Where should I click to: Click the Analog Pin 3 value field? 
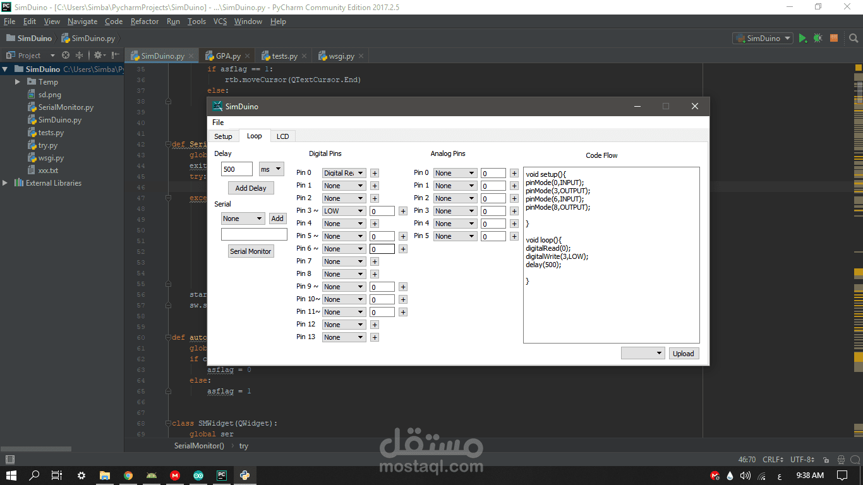click(x=493, y=211)
